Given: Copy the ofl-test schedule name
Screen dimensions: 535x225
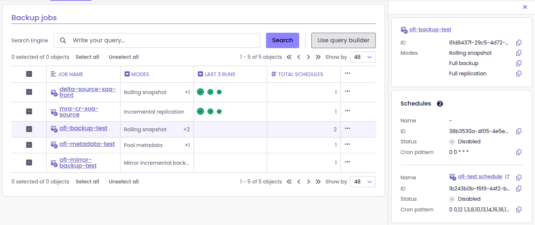Looking at the screenshot, I should [x=519, y=178].
